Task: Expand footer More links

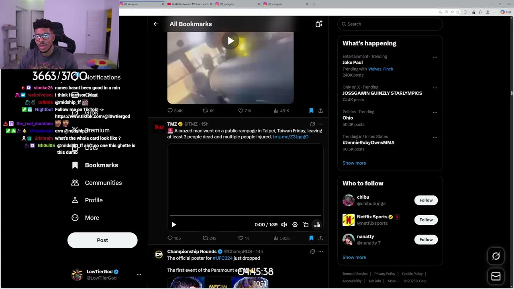Action: point(394,281)
